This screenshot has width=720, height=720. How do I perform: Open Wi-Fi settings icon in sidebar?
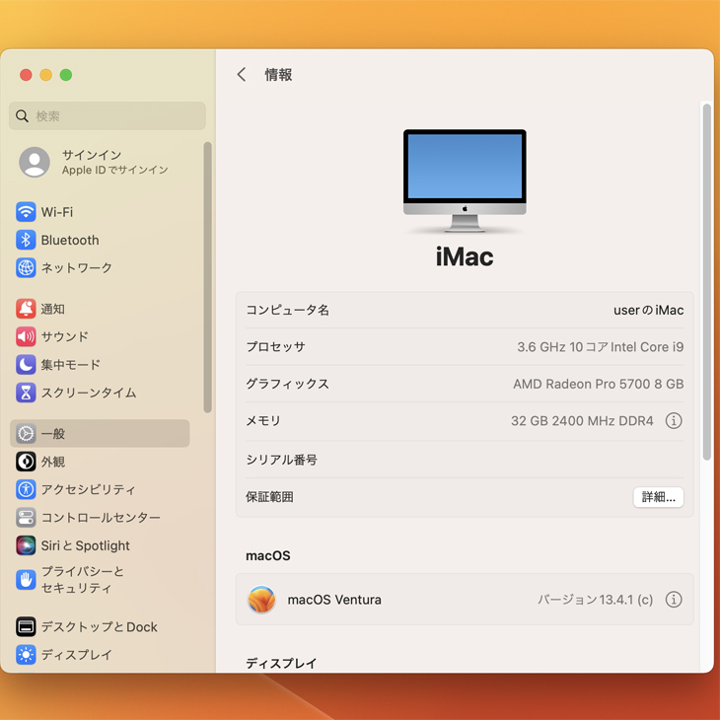pyautogui.click(x=26, y=212)
